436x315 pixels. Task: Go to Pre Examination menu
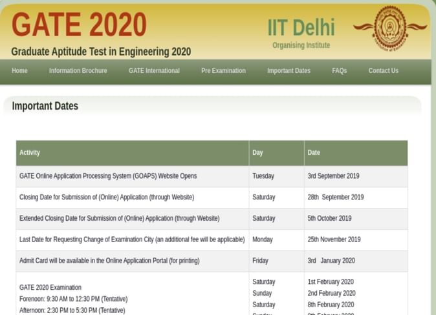tap(223, 71)
